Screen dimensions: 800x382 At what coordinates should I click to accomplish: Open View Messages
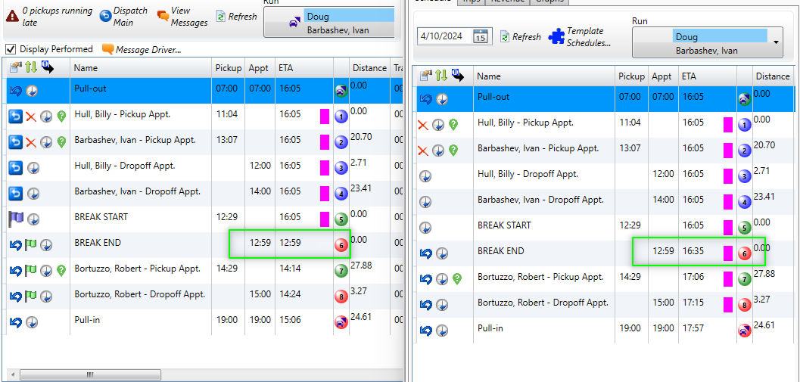click(x=182, y=17)
